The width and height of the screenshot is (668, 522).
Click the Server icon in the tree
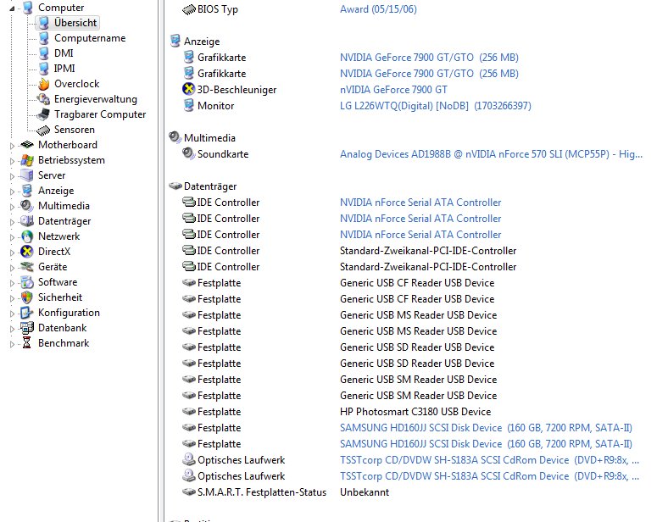tap(27, 175)
